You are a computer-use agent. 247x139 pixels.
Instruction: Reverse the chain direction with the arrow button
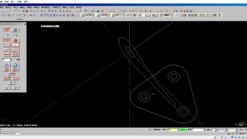point(11,74)
